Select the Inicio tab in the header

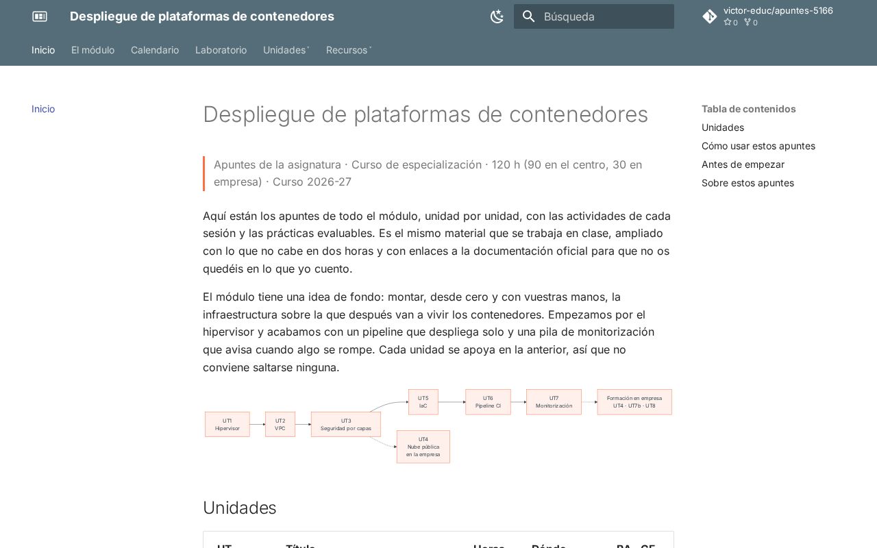(x=43, y=50)
